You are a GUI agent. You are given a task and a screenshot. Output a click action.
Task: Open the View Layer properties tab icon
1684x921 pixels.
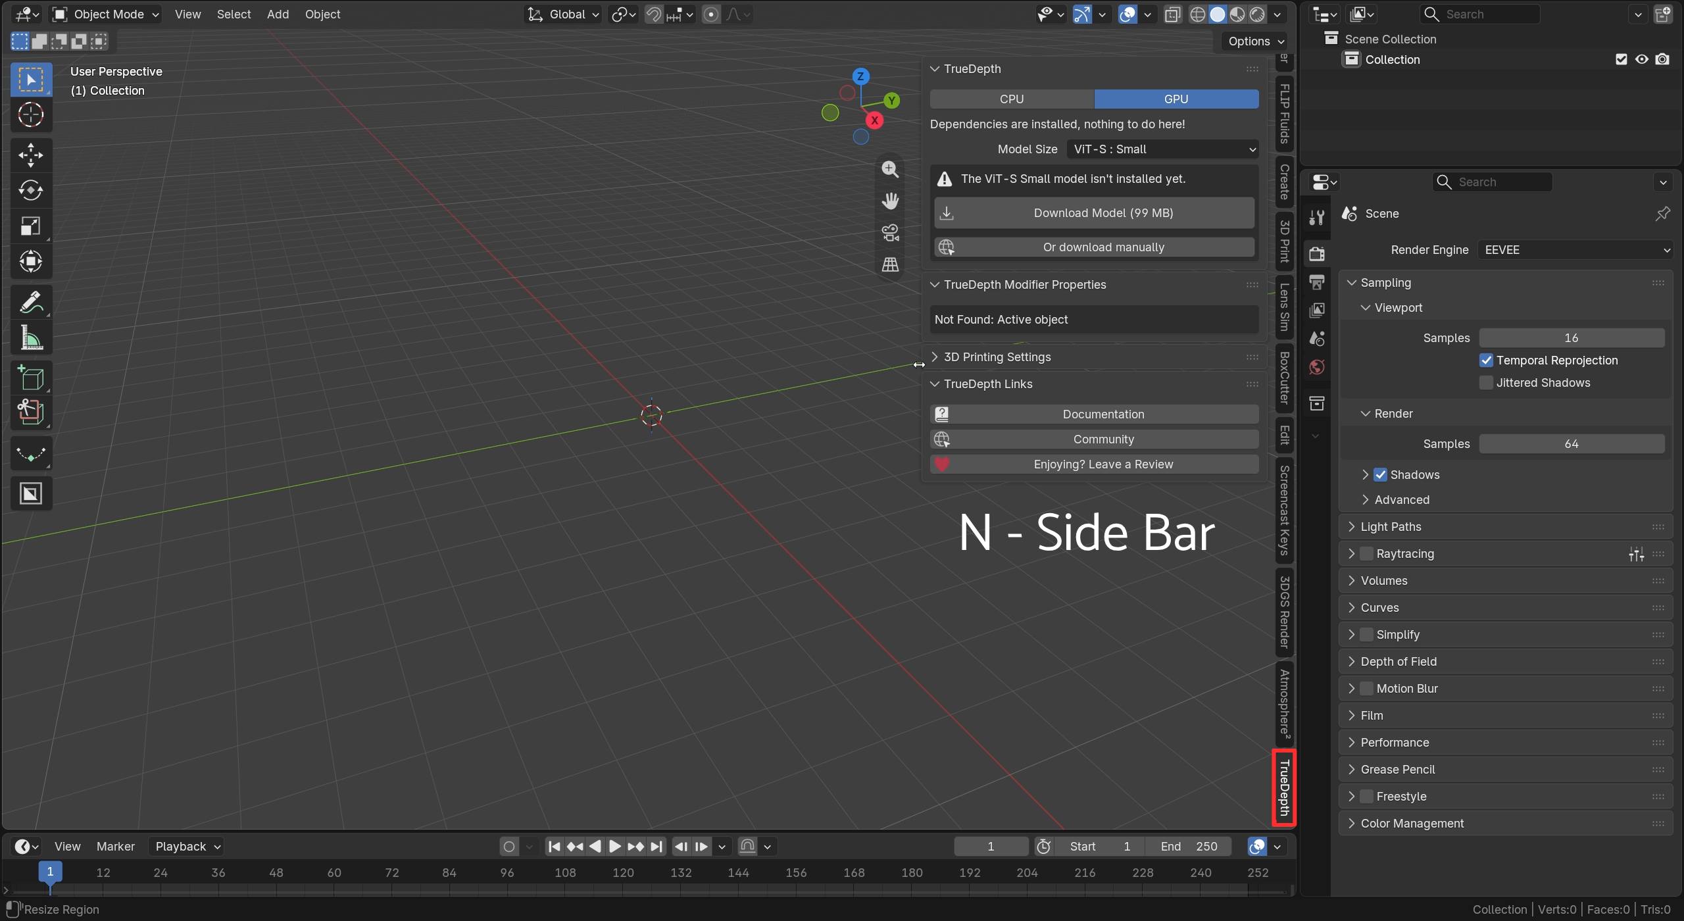[x=1316, y=310]
